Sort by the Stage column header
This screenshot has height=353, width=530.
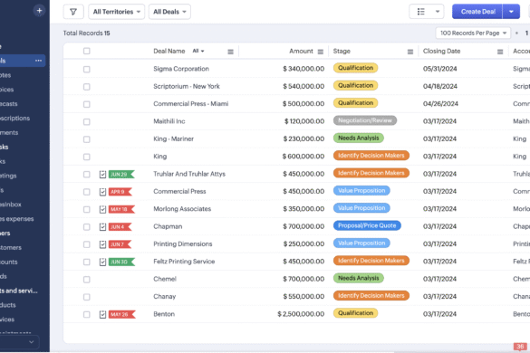[x=342, y=52]
